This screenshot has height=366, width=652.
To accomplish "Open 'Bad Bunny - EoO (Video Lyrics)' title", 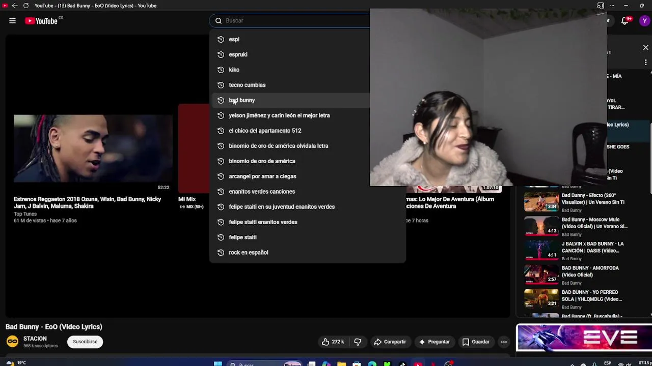I will click(54, 327).
